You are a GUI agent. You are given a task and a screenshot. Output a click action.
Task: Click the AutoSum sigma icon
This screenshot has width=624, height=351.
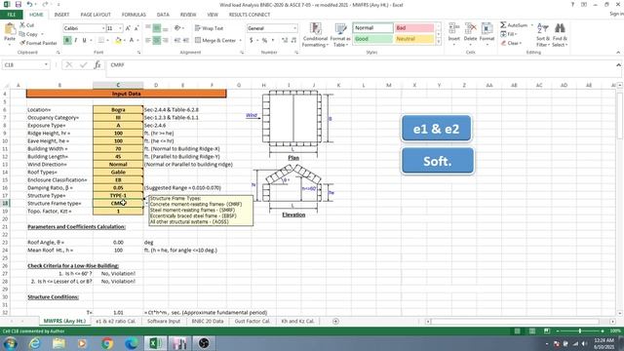coord(503,25)
